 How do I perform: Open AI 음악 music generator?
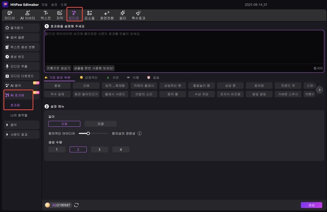tap(22, 85)
